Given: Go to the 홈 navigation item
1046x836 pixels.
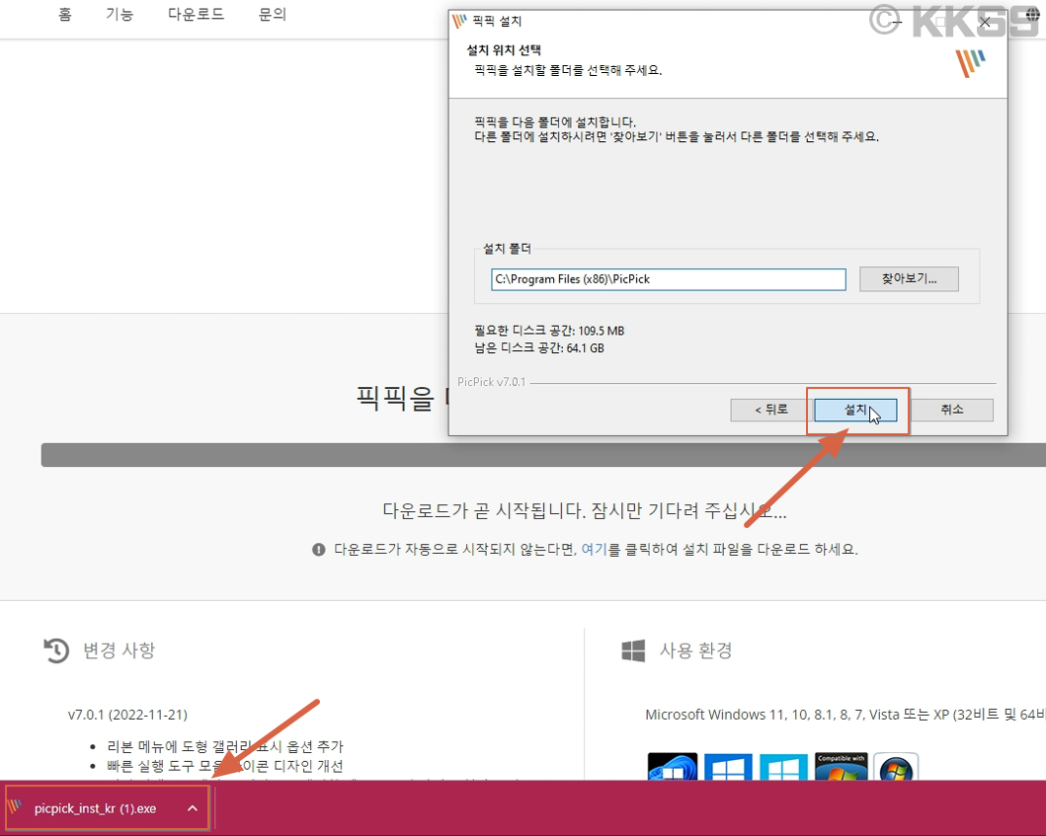Looking at the screenshot, I should (x=64, y=15).
